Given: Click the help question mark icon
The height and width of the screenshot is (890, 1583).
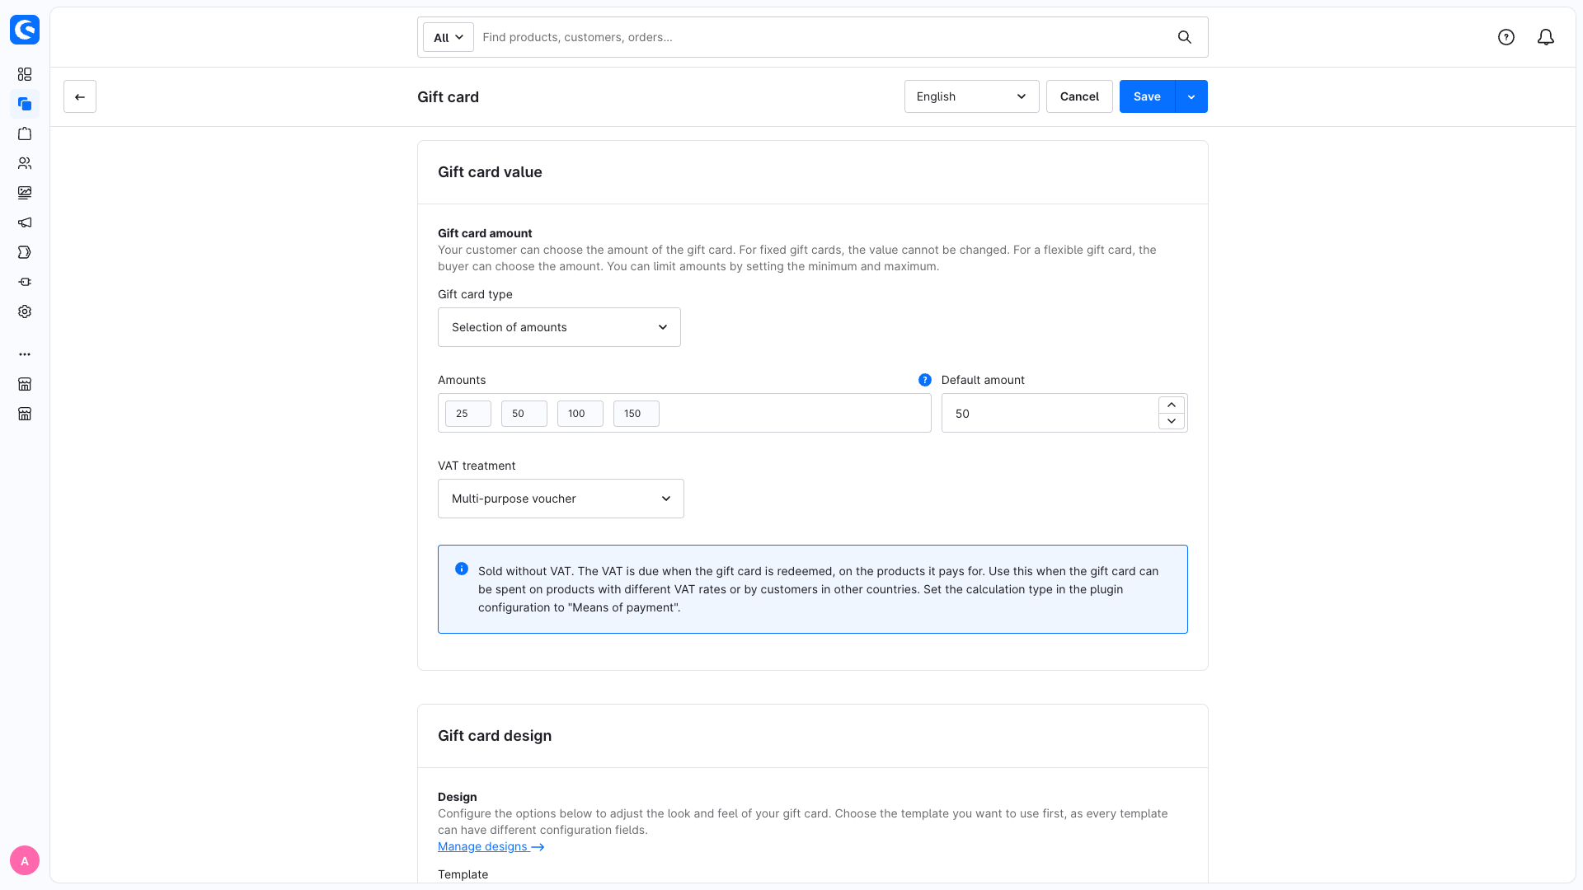Looking at the screenshot, I should (x=1506, y=37).
